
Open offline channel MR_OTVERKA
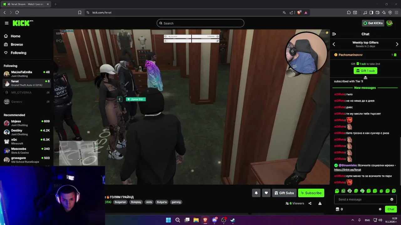27,92
